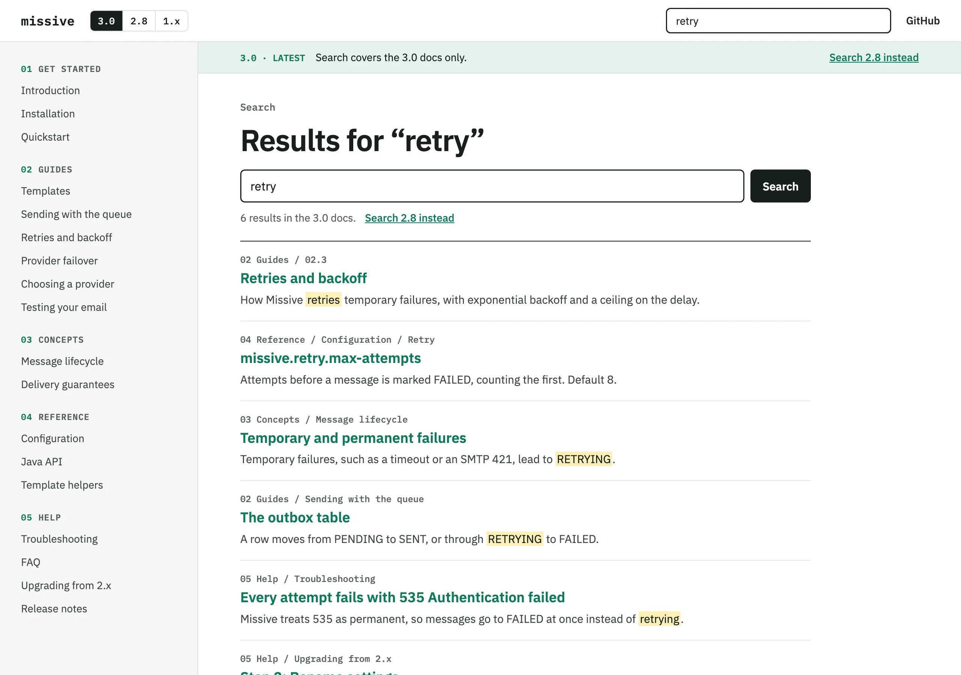
Task: Open result Temporary and permanent failures
Action: [x=353, y=438]
